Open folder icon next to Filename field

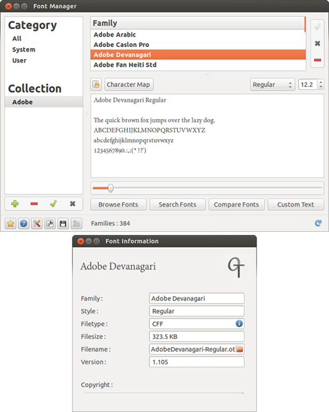click(x=240, y=349)
